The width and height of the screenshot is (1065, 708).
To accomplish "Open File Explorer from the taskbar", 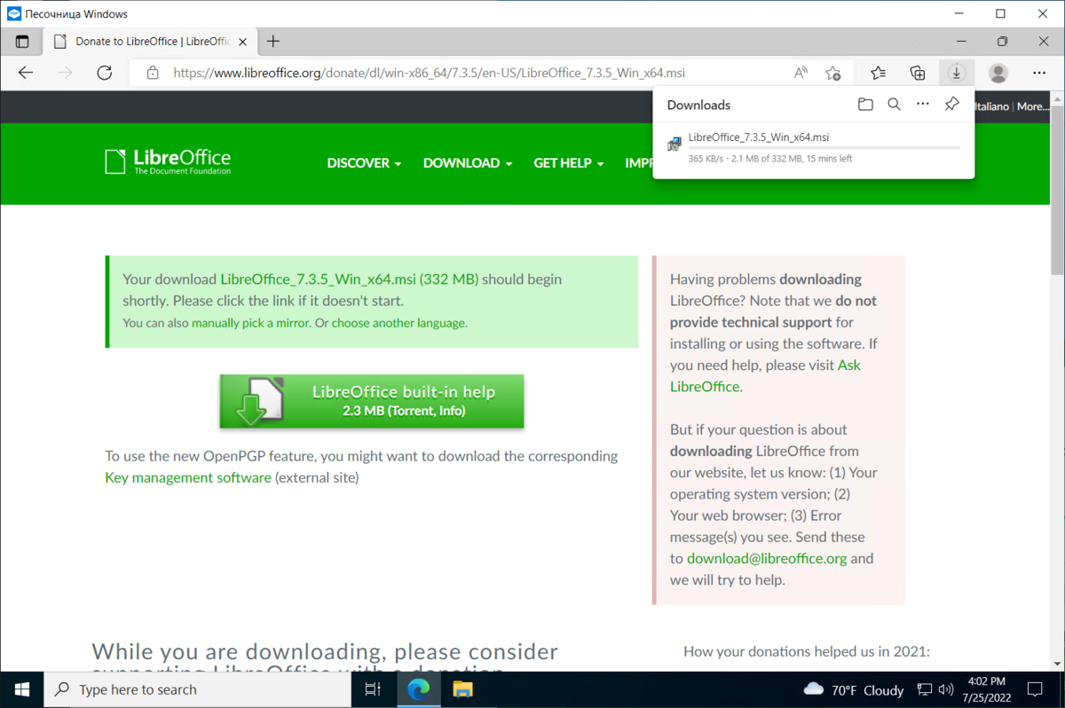I will click(x=462, y=689).
